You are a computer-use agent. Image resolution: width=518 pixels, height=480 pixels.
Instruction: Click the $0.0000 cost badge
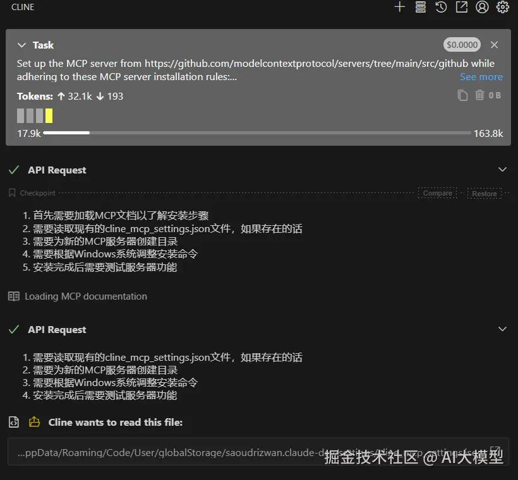coord(462,44)
